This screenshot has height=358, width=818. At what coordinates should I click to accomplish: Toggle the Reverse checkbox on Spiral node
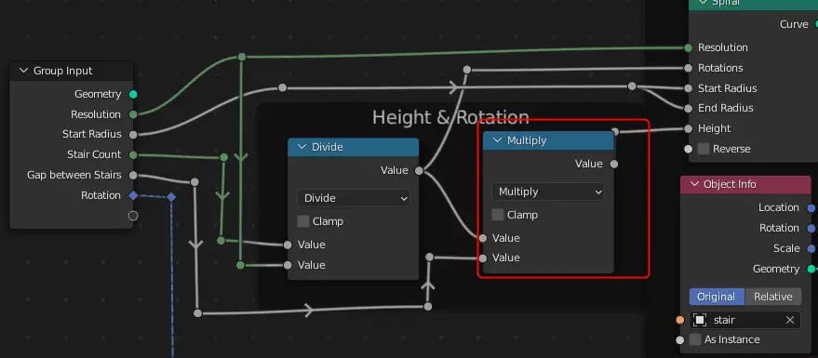[x=704, y=149]
